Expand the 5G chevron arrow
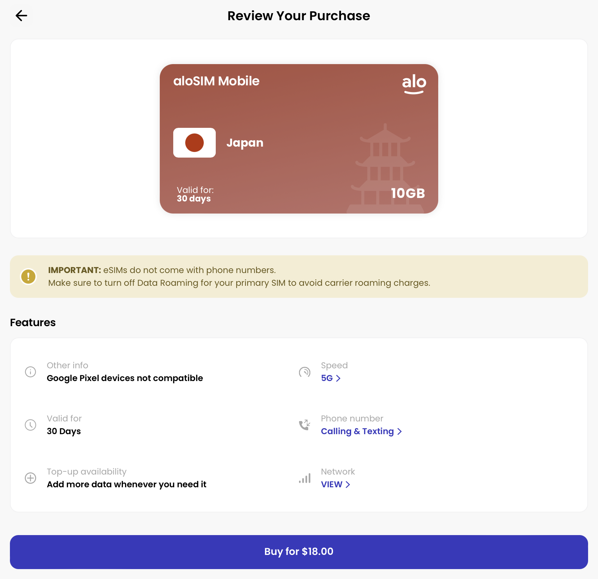 338,378
